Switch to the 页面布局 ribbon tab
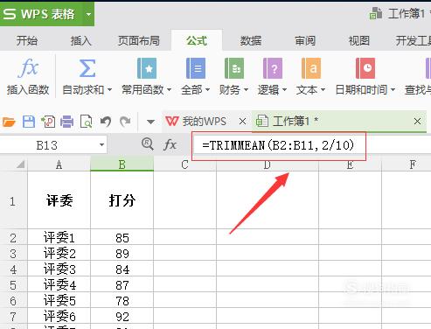Image resolution: width=431 pixels, height=329 pixels. point(139,40)
